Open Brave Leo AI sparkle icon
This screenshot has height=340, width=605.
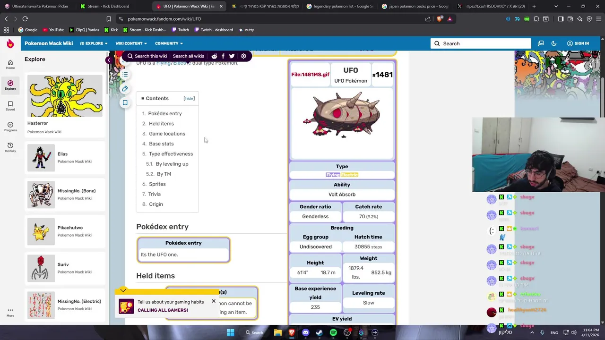(579, 19)
